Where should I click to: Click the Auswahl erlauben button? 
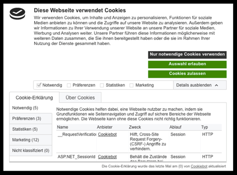pos(187,64)
